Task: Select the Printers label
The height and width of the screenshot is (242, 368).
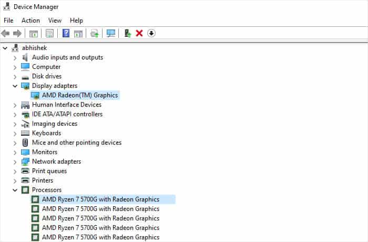Action: (x=43, y=180)
